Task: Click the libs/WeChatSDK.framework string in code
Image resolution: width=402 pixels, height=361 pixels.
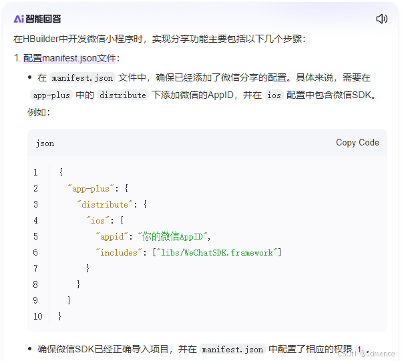Action: click(217, 253)
